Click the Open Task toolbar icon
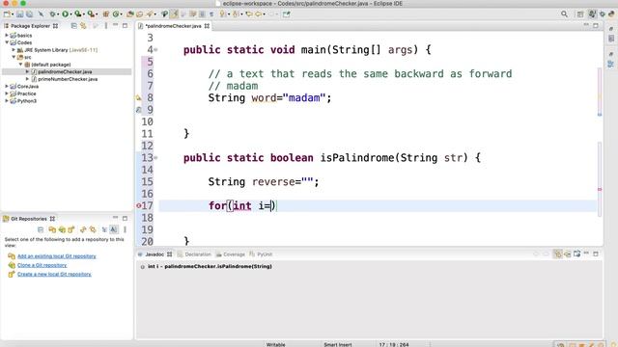The image size is (618, 347). point(139,14)
